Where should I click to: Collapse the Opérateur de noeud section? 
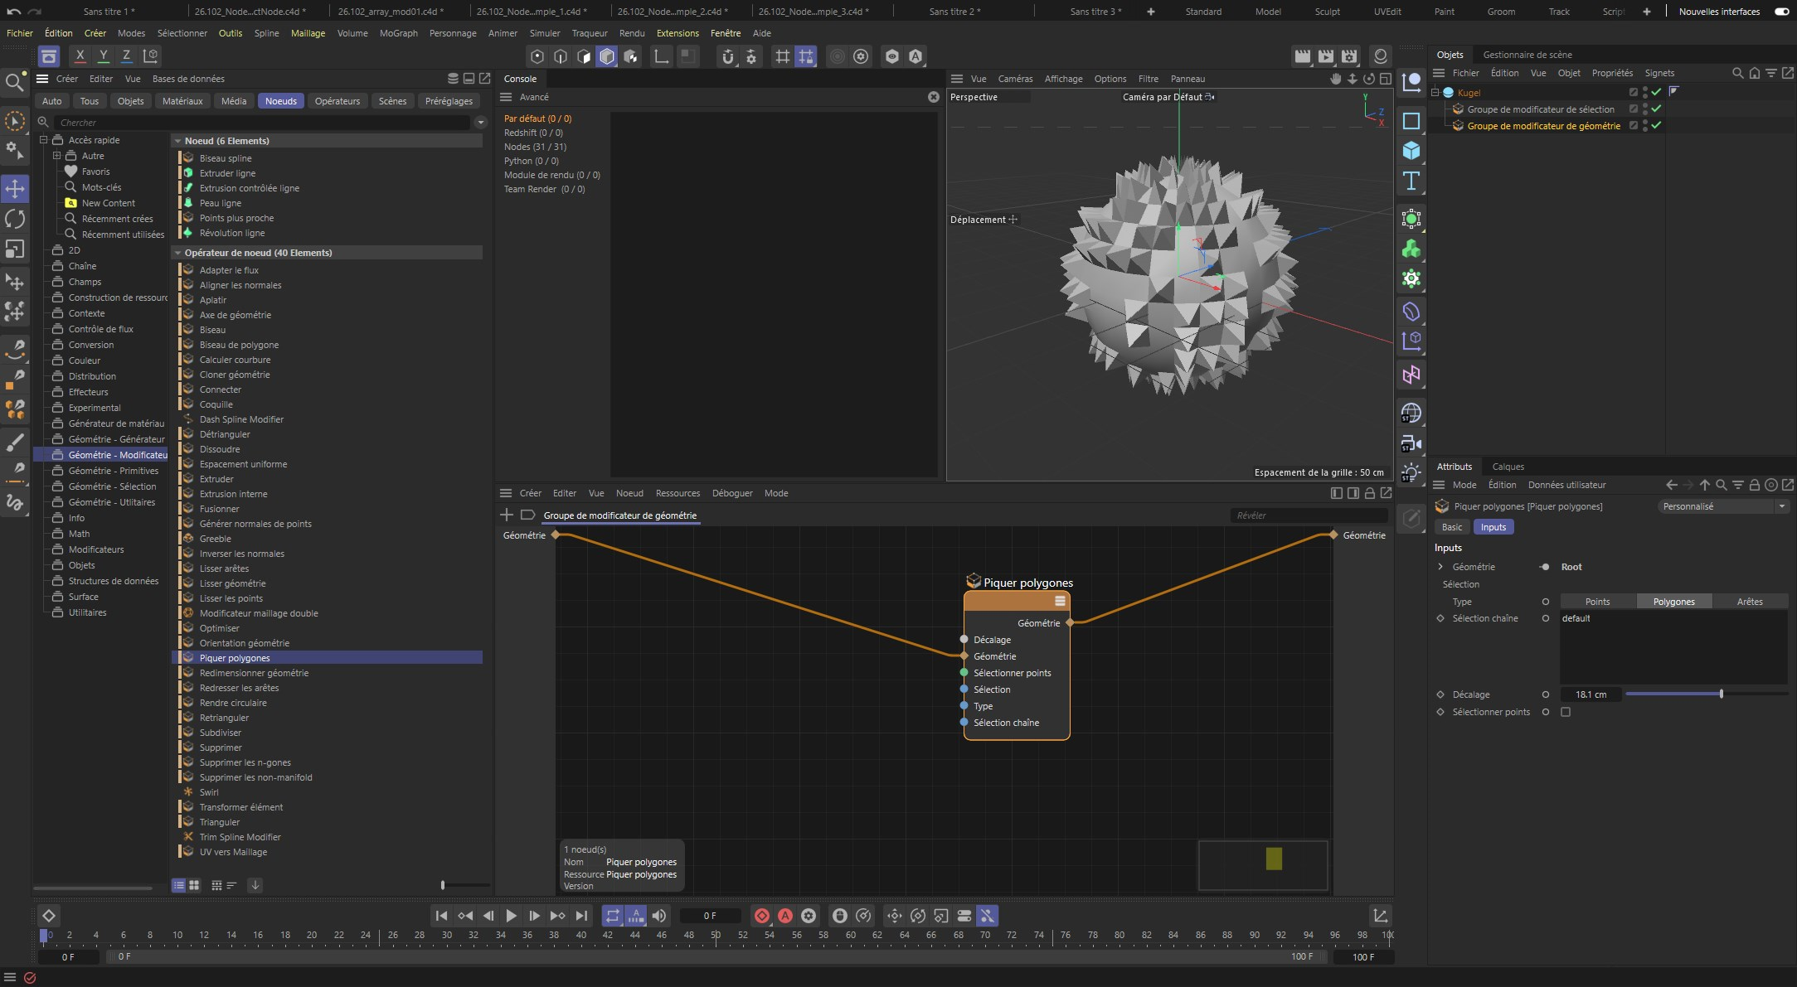[177, 253]
